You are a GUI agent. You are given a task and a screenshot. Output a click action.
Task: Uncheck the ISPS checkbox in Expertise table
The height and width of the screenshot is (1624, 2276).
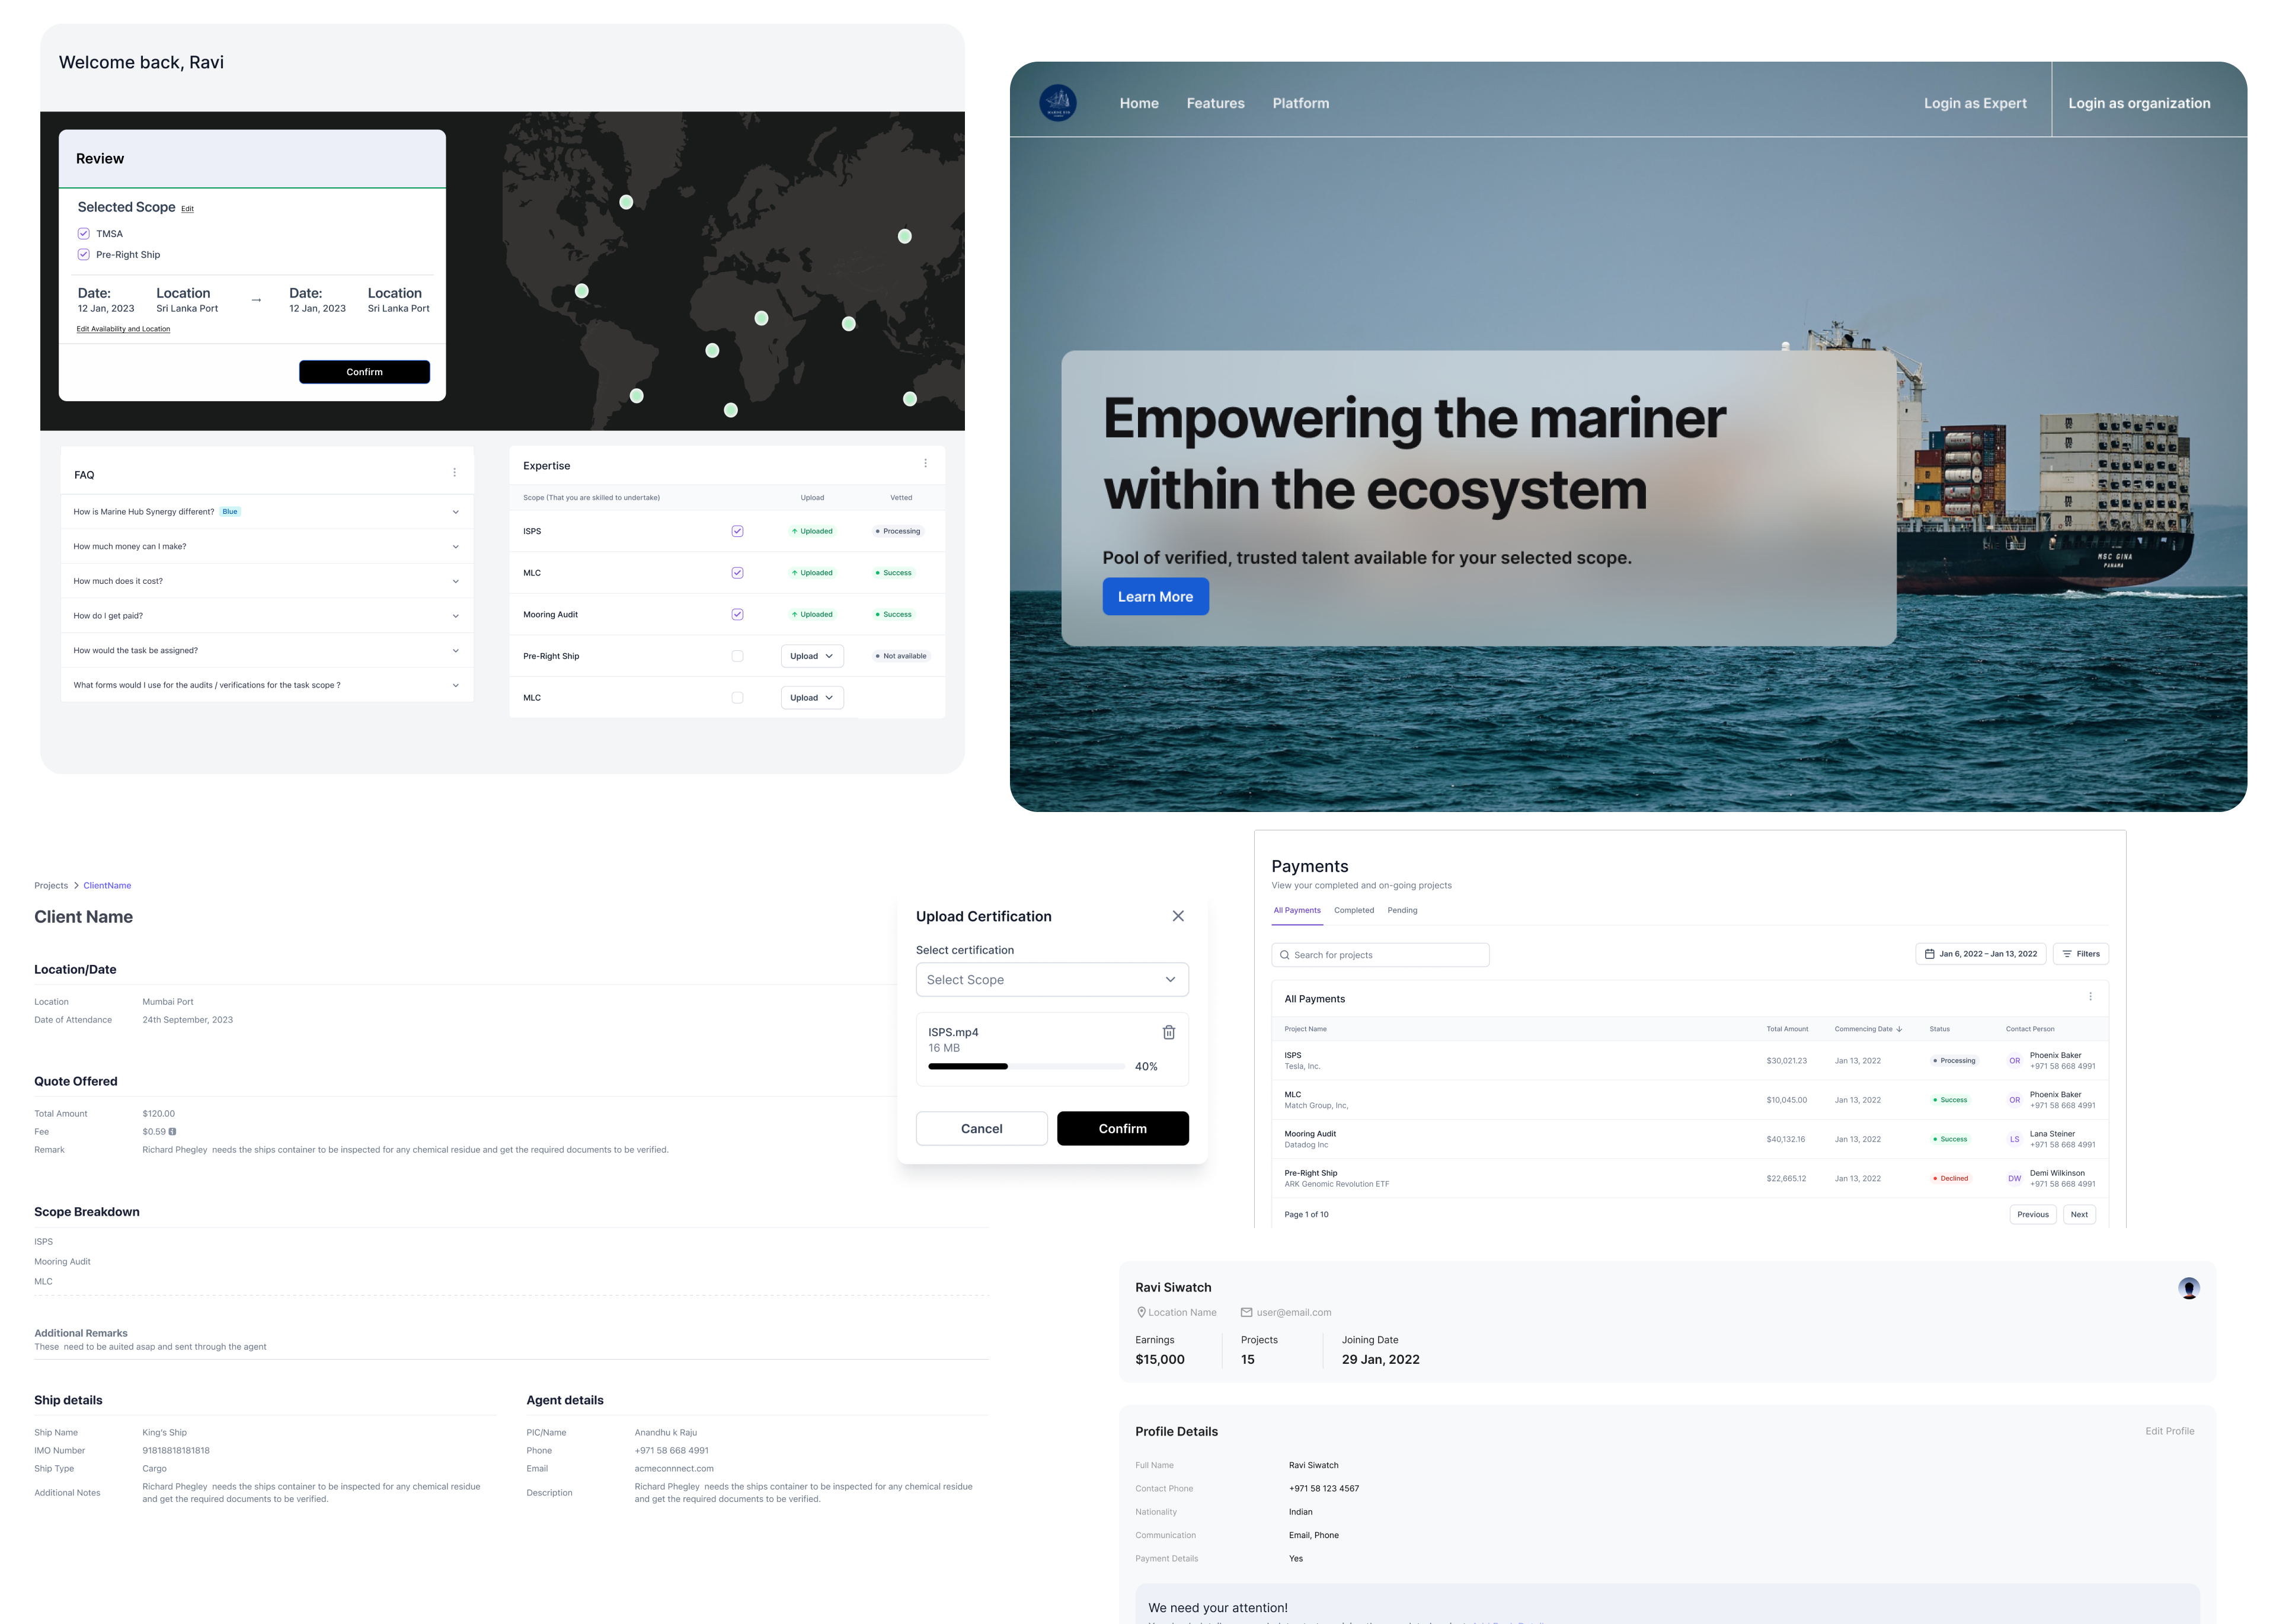point(738,531)
